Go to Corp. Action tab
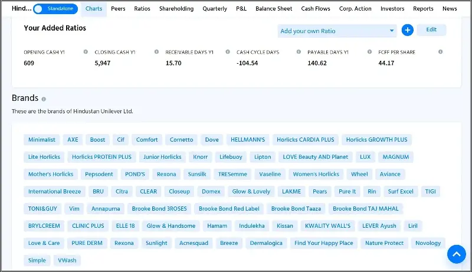The height and width of the screenshot is (272, 472). tap(355, 9)
